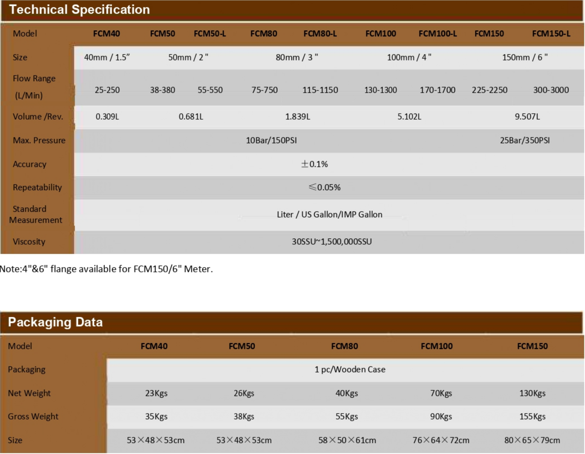Image resolution: width=585 pixels, height=454 pixels.
Task: Click the flange availability note text
Action: pos(106,269)
